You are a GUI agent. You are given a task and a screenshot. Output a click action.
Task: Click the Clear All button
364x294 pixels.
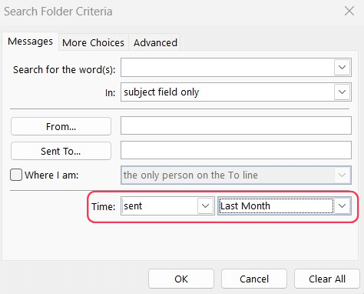pos(327,279)
